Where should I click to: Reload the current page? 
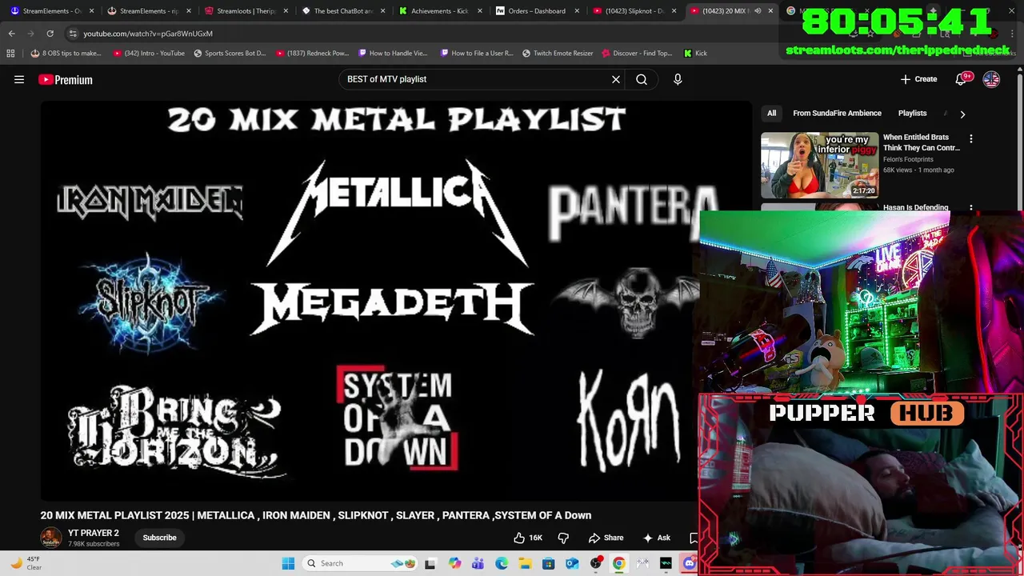coord(50,34)
